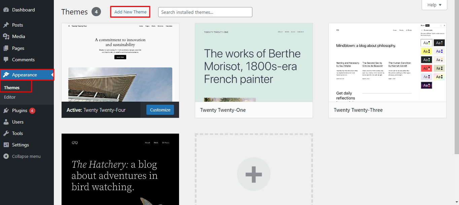Focus the Search installed themes field
The image size is (459, 205).
point(205,12)
